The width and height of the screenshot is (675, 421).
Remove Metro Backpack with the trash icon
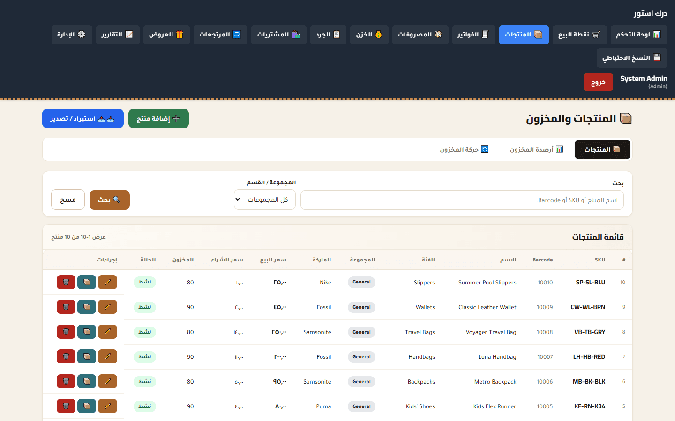(66, 381)
